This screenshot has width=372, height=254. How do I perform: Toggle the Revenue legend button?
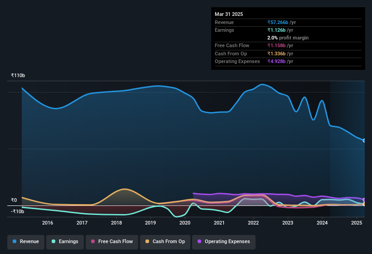[x=26, y=242]
